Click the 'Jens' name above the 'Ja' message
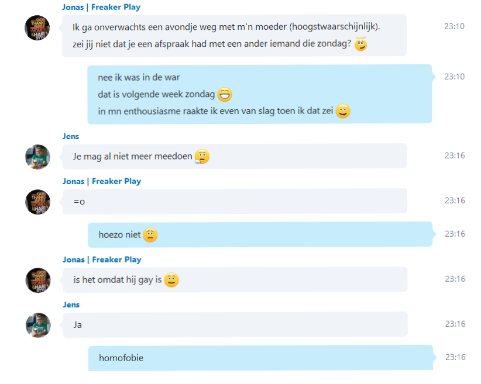 pyautogui.click(x=71, y=305)
